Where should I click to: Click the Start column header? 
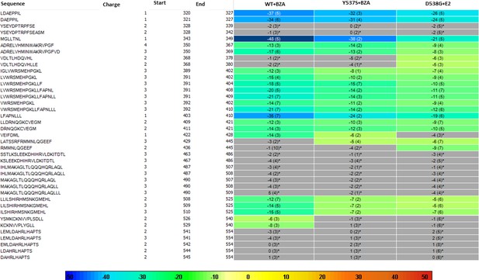pos(159,3)
